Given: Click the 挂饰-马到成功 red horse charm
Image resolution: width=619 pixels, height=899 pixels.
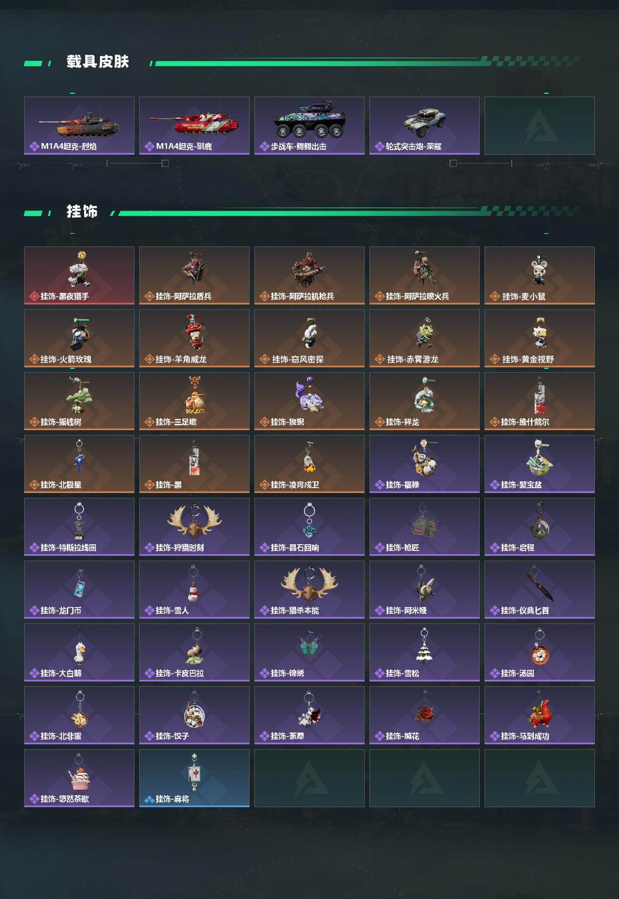Looking at the screenshot, I should (x=540, y=715).
